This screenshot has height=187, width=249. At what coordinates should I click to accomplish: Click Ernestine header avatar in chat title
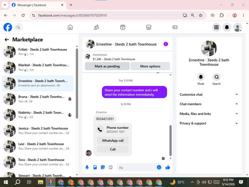[90, 44]
